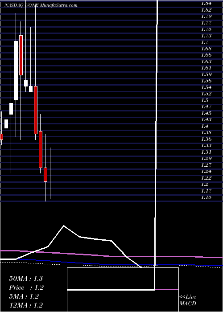Screen dimensions: 223x312
Task: Click the 1.22 price axis label
Action: [206, 178]
